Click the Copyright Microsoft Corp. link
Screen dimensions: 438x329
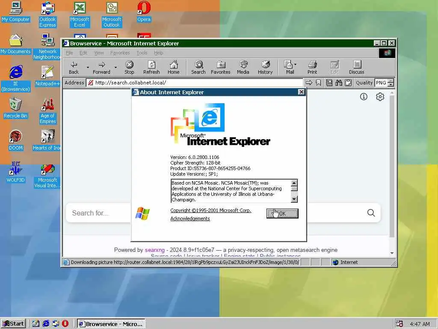coord(210,210)
